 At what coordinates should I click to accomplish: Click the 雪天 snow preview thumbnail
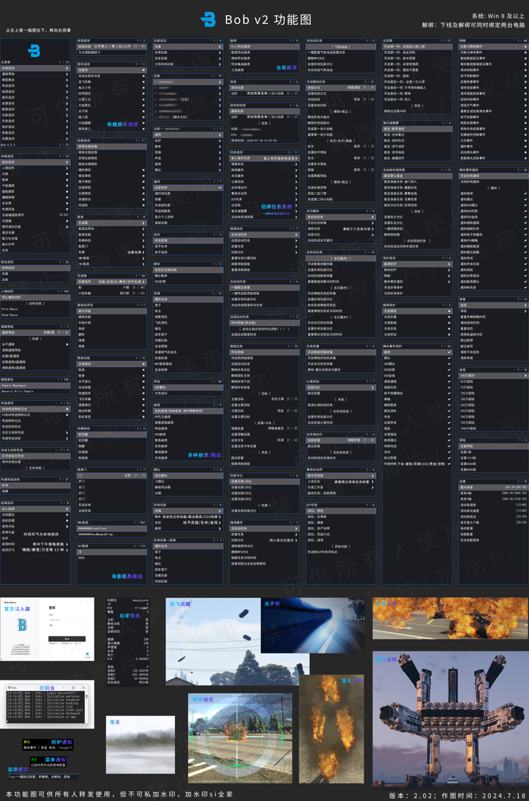pyautogui.click(x=141, y=744)
